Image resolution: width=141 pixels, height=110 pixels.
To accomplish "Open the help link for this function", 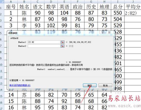I will (20, 85).
